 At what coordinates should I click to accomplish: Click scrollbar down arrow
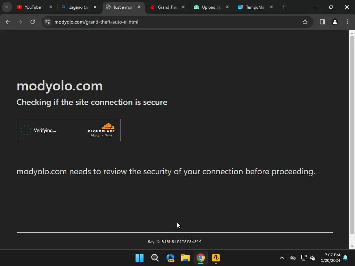pos(352,246)
